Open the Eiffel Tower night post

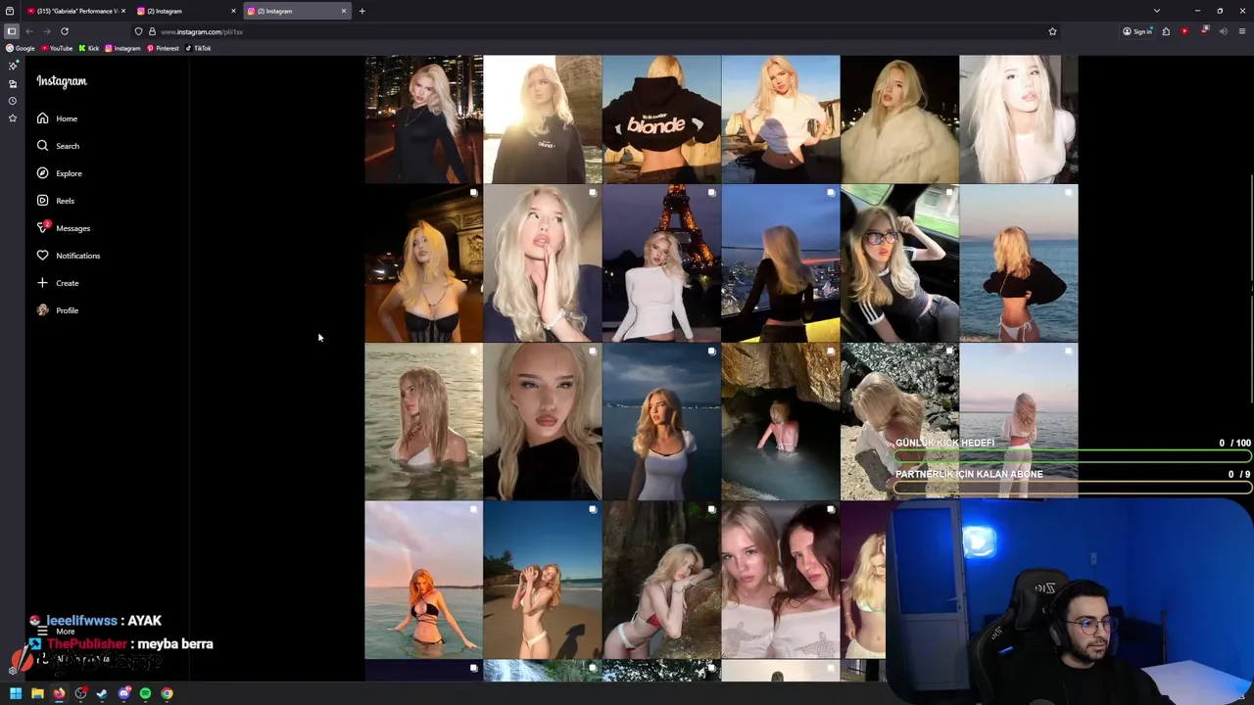(661, 263)
